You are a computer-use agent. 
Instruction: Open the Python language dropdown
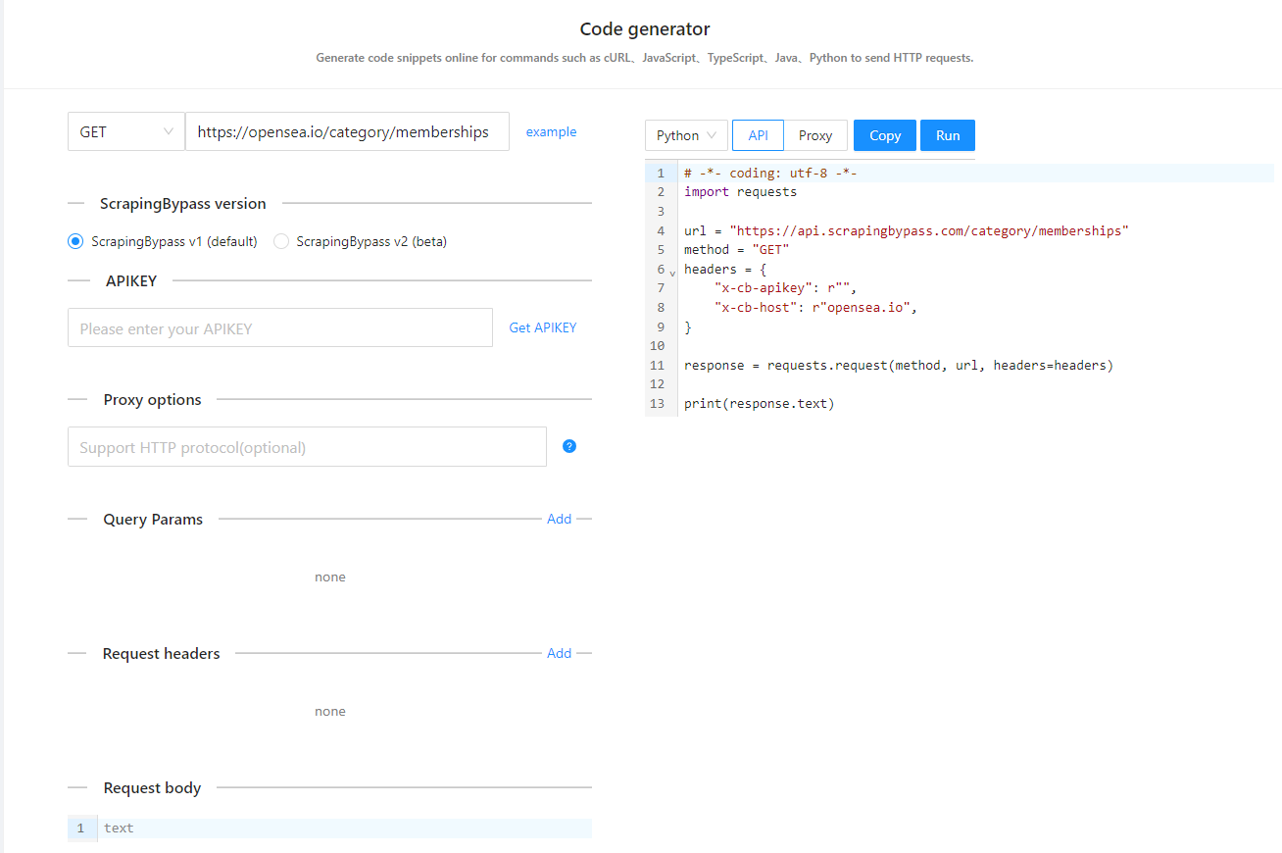(x=686, y=135)
